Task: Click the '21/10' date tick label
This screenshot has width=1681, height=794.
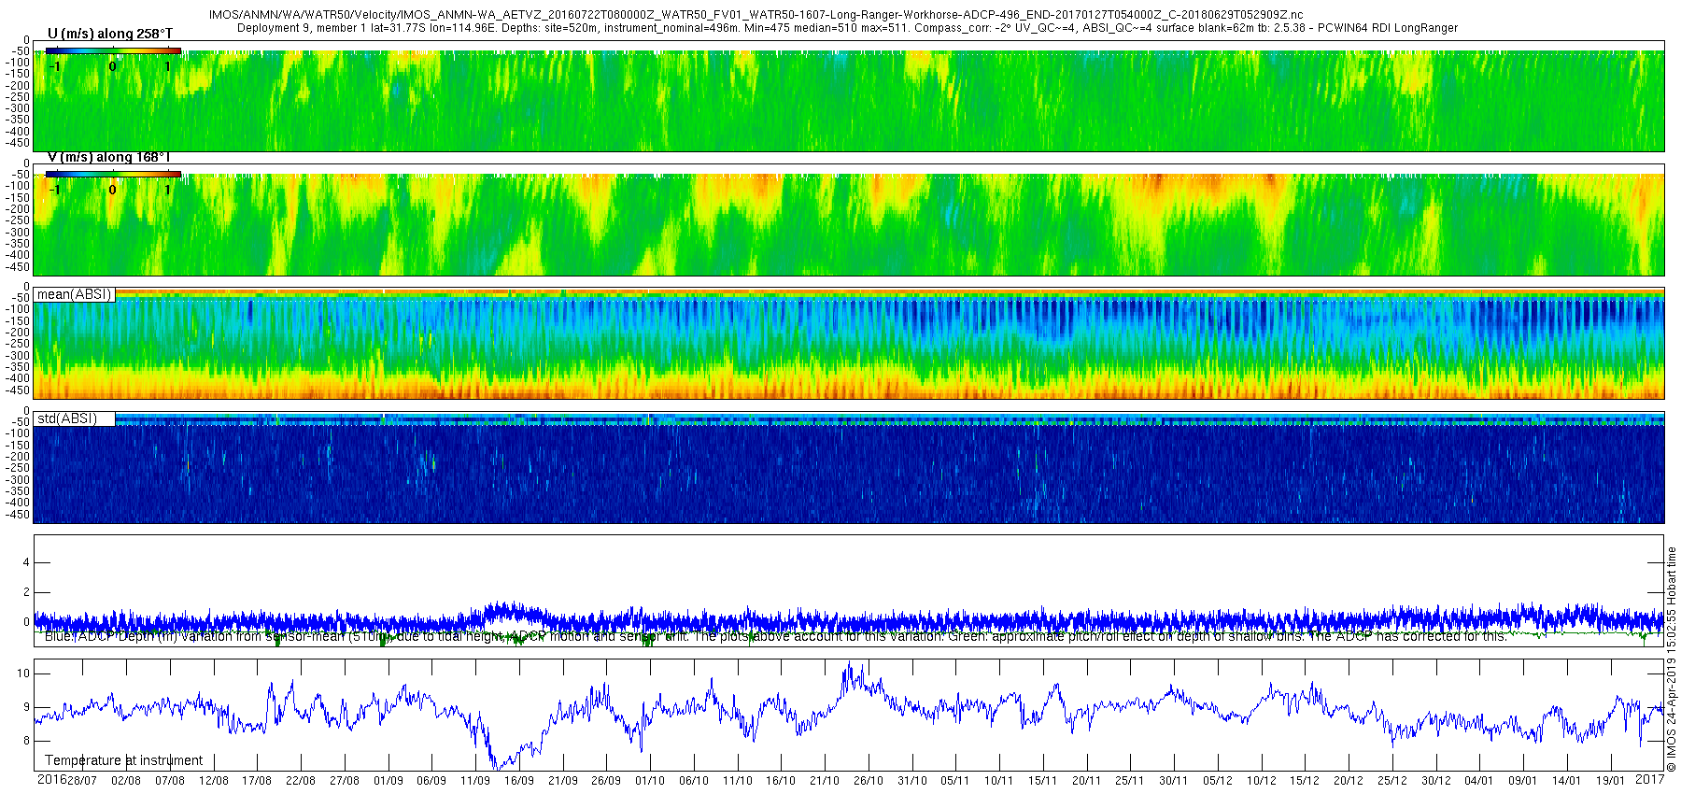Action: 825,781
